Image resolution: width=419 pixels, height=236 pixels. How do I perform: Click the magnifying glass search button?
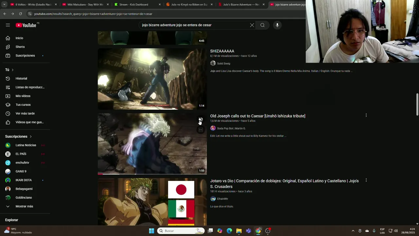(x=263, y=25)
